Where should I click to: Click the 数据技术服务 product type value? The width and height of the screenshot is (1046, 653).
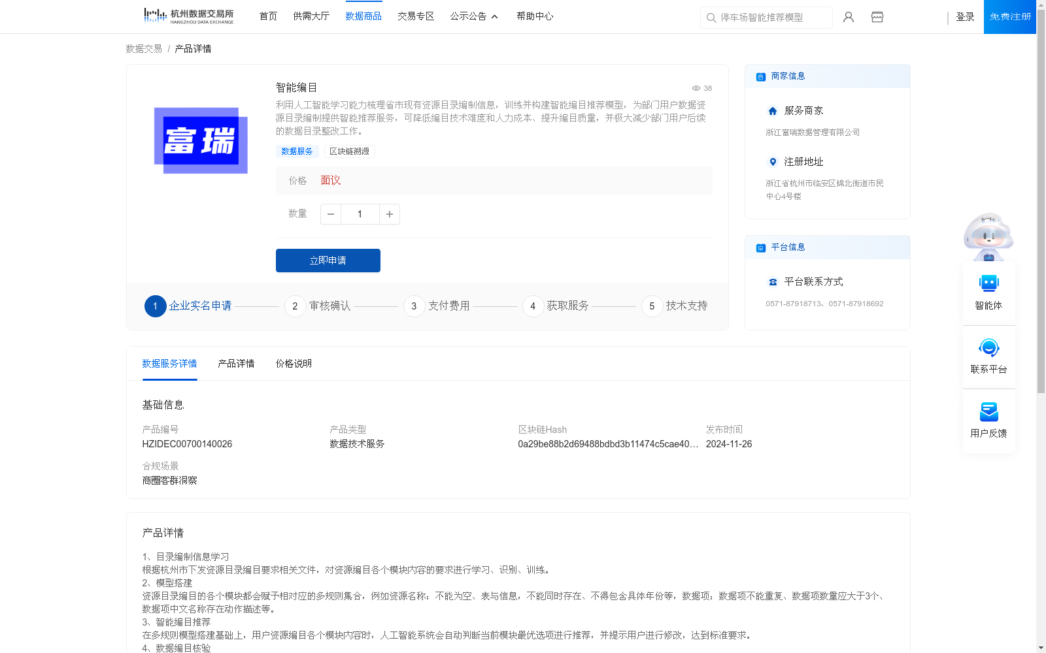pyautogui.click(x=357, y=444)
